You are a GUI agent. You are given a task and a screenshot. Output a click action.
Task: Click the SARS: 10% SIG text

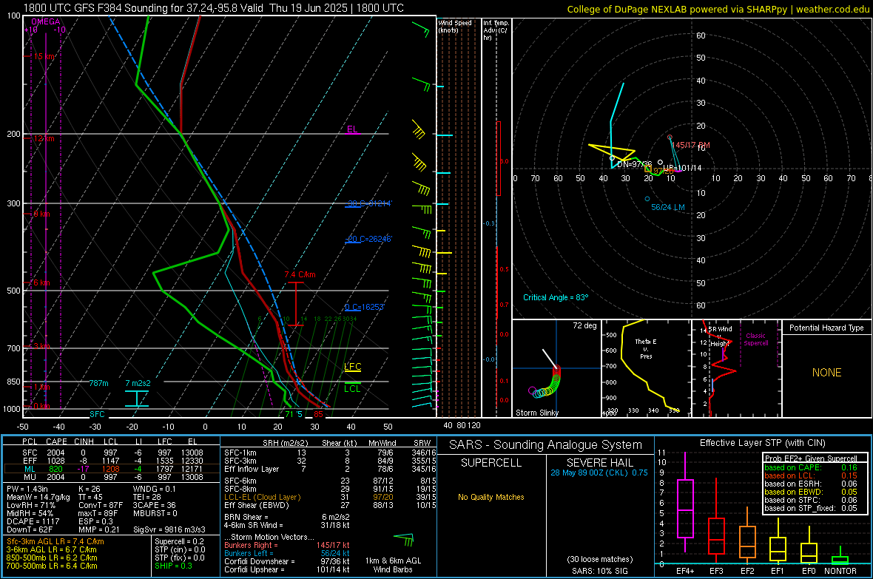pos(599,571)
